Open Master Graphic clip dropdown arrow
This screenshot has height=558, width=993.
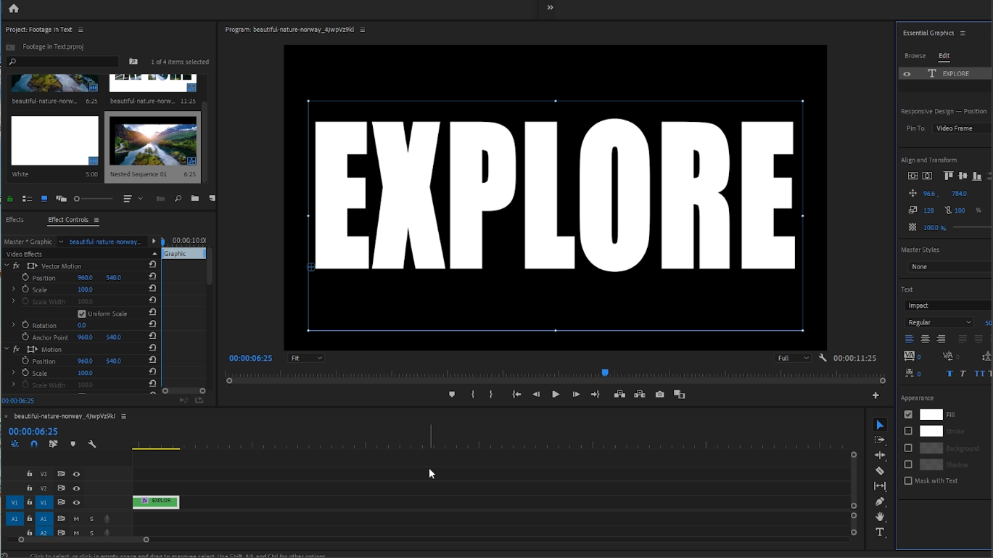[61, 242]
